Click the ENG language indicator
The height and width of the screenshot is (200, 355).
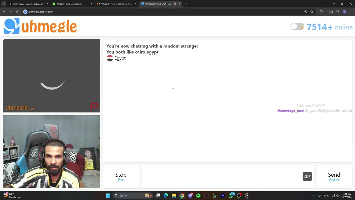tap(326, 196)
